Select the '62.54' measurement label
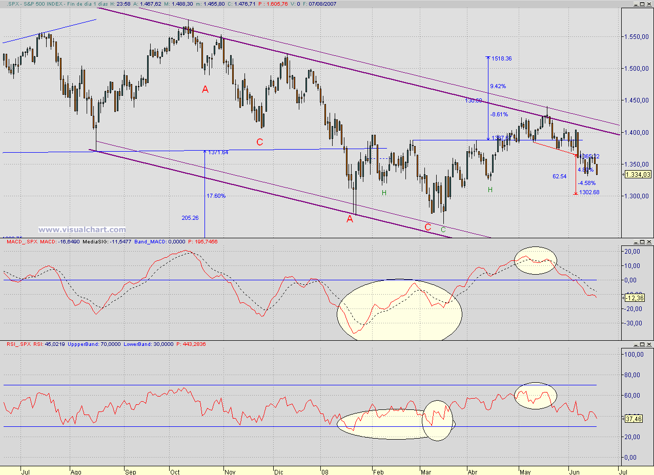Image resolution: width=654 pixels, height=475 pixels. tap(559, 176)
